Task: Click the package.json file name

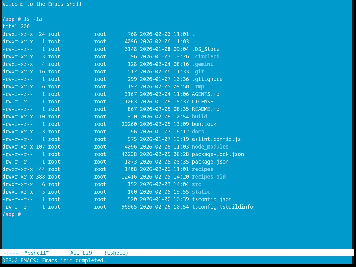Action: 210,162
